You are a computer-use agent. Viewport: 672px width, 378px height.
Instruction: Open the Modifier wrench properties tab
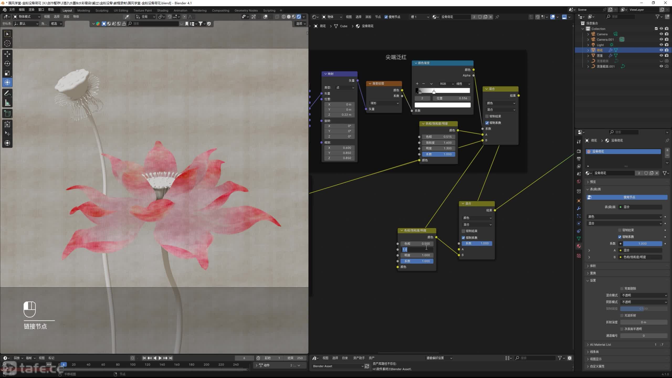[x=579, y=208]
